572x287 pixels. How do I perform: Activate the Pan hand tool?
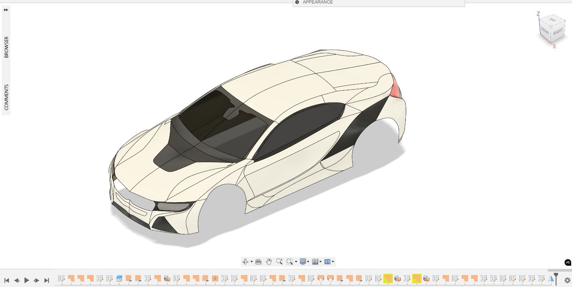click(x=269, y=262)
